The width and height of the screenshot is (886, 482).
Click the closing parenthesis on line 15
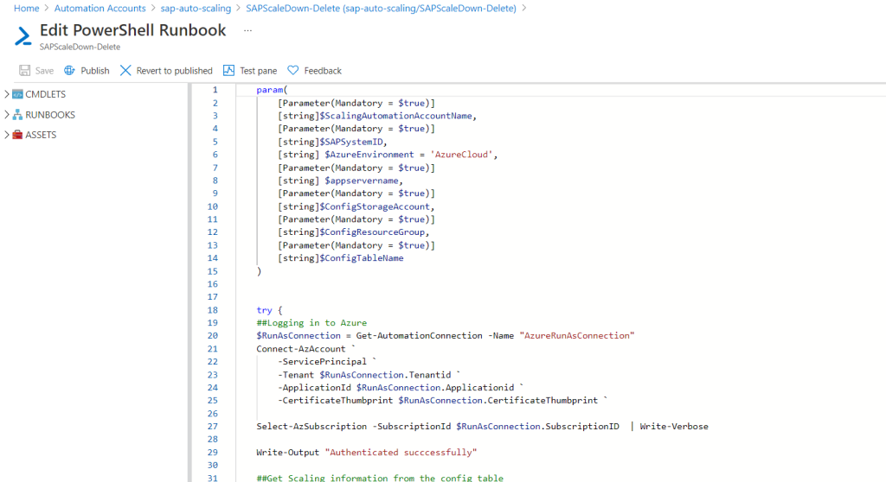click(x=260, y=271)
